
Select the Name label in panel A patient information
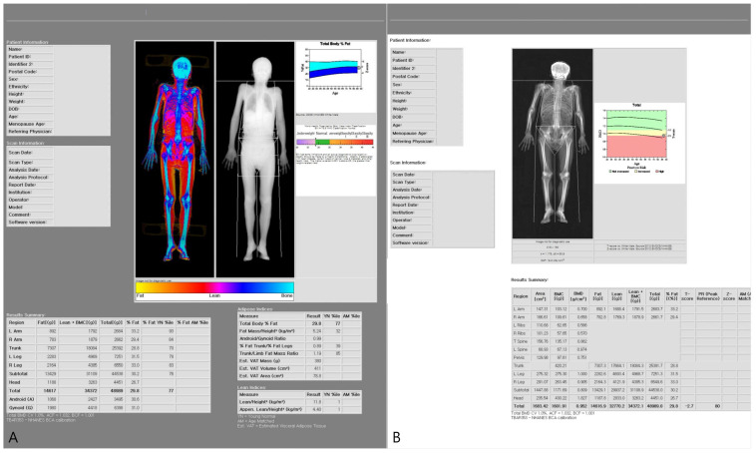pos(15,49)
